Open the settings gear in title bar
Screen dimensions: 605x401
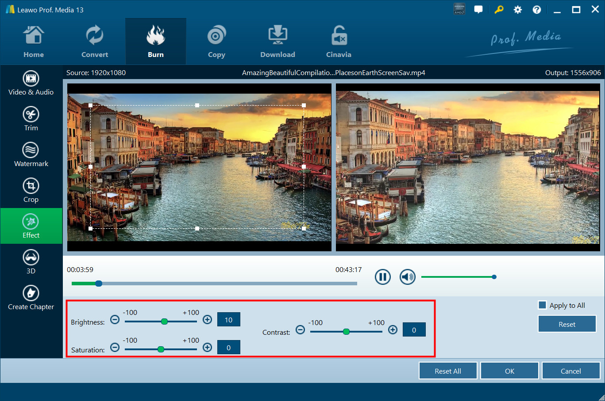click(517, 10)
